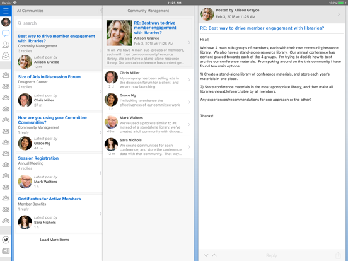Open the inbox tray icon in sidebar
This screenshot has width=348, height=261.
coord(6,55)
